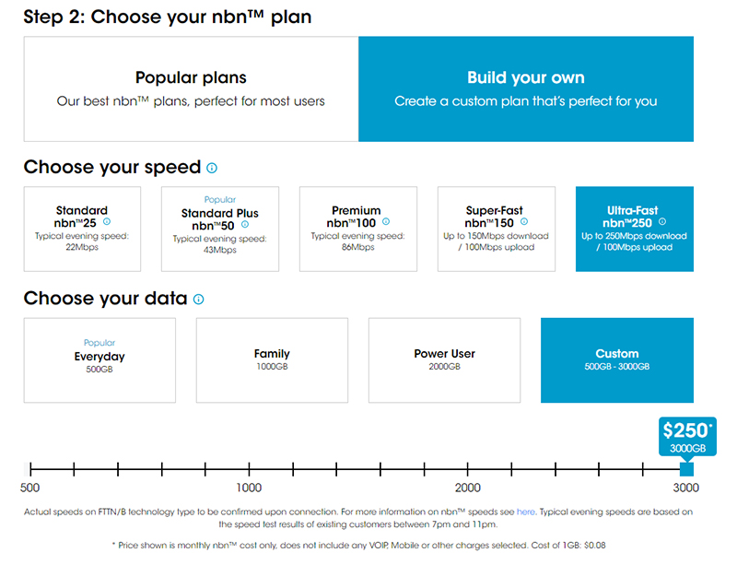Open the info icon beside Choose your speed

(x=212, y=168)
